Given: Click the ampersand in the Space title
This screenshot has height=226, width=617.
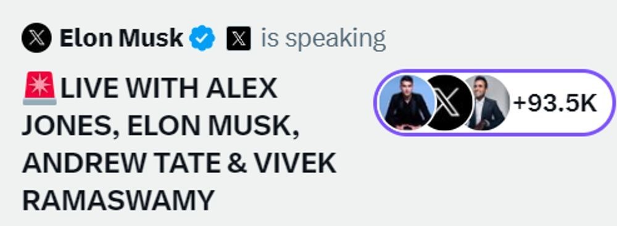Looking at the screenshot, I should (x=237, y=164).
